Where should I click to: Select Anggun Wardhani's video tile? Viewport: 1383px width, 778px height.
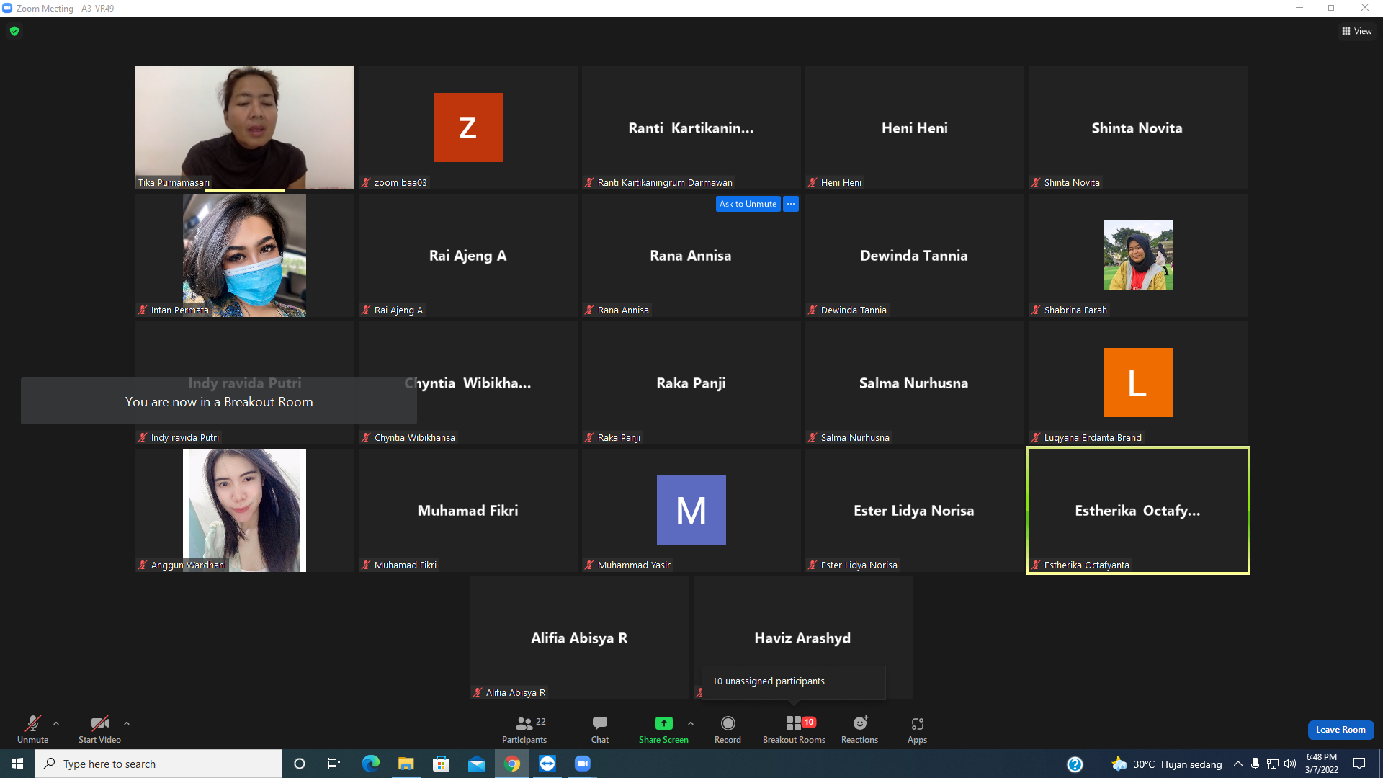245,510
